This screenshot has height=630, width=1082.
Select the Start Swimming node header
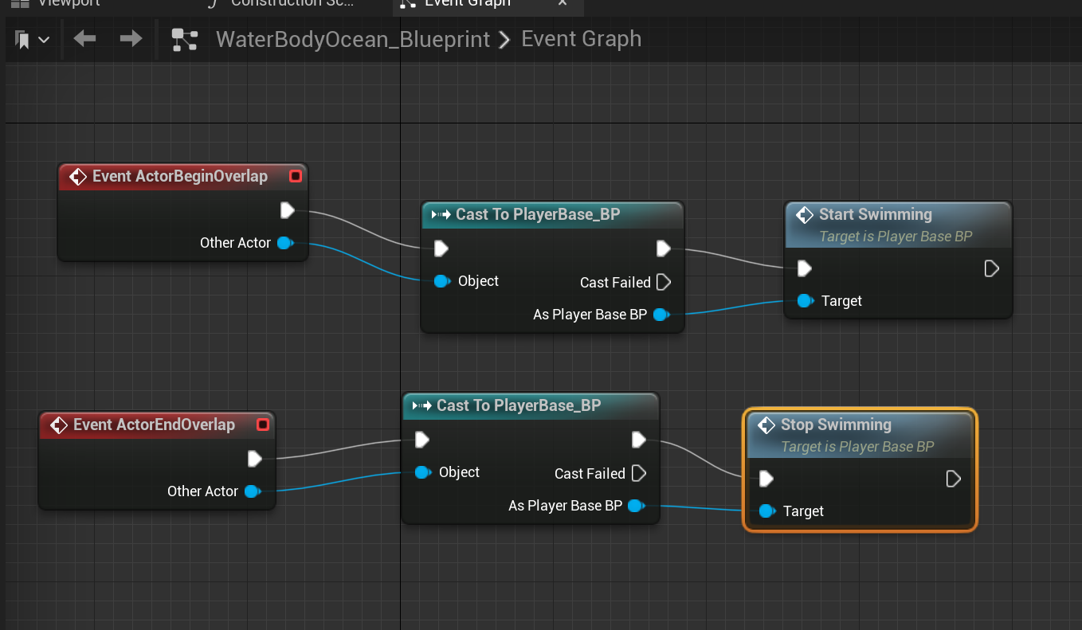click(x=875, y=214)
